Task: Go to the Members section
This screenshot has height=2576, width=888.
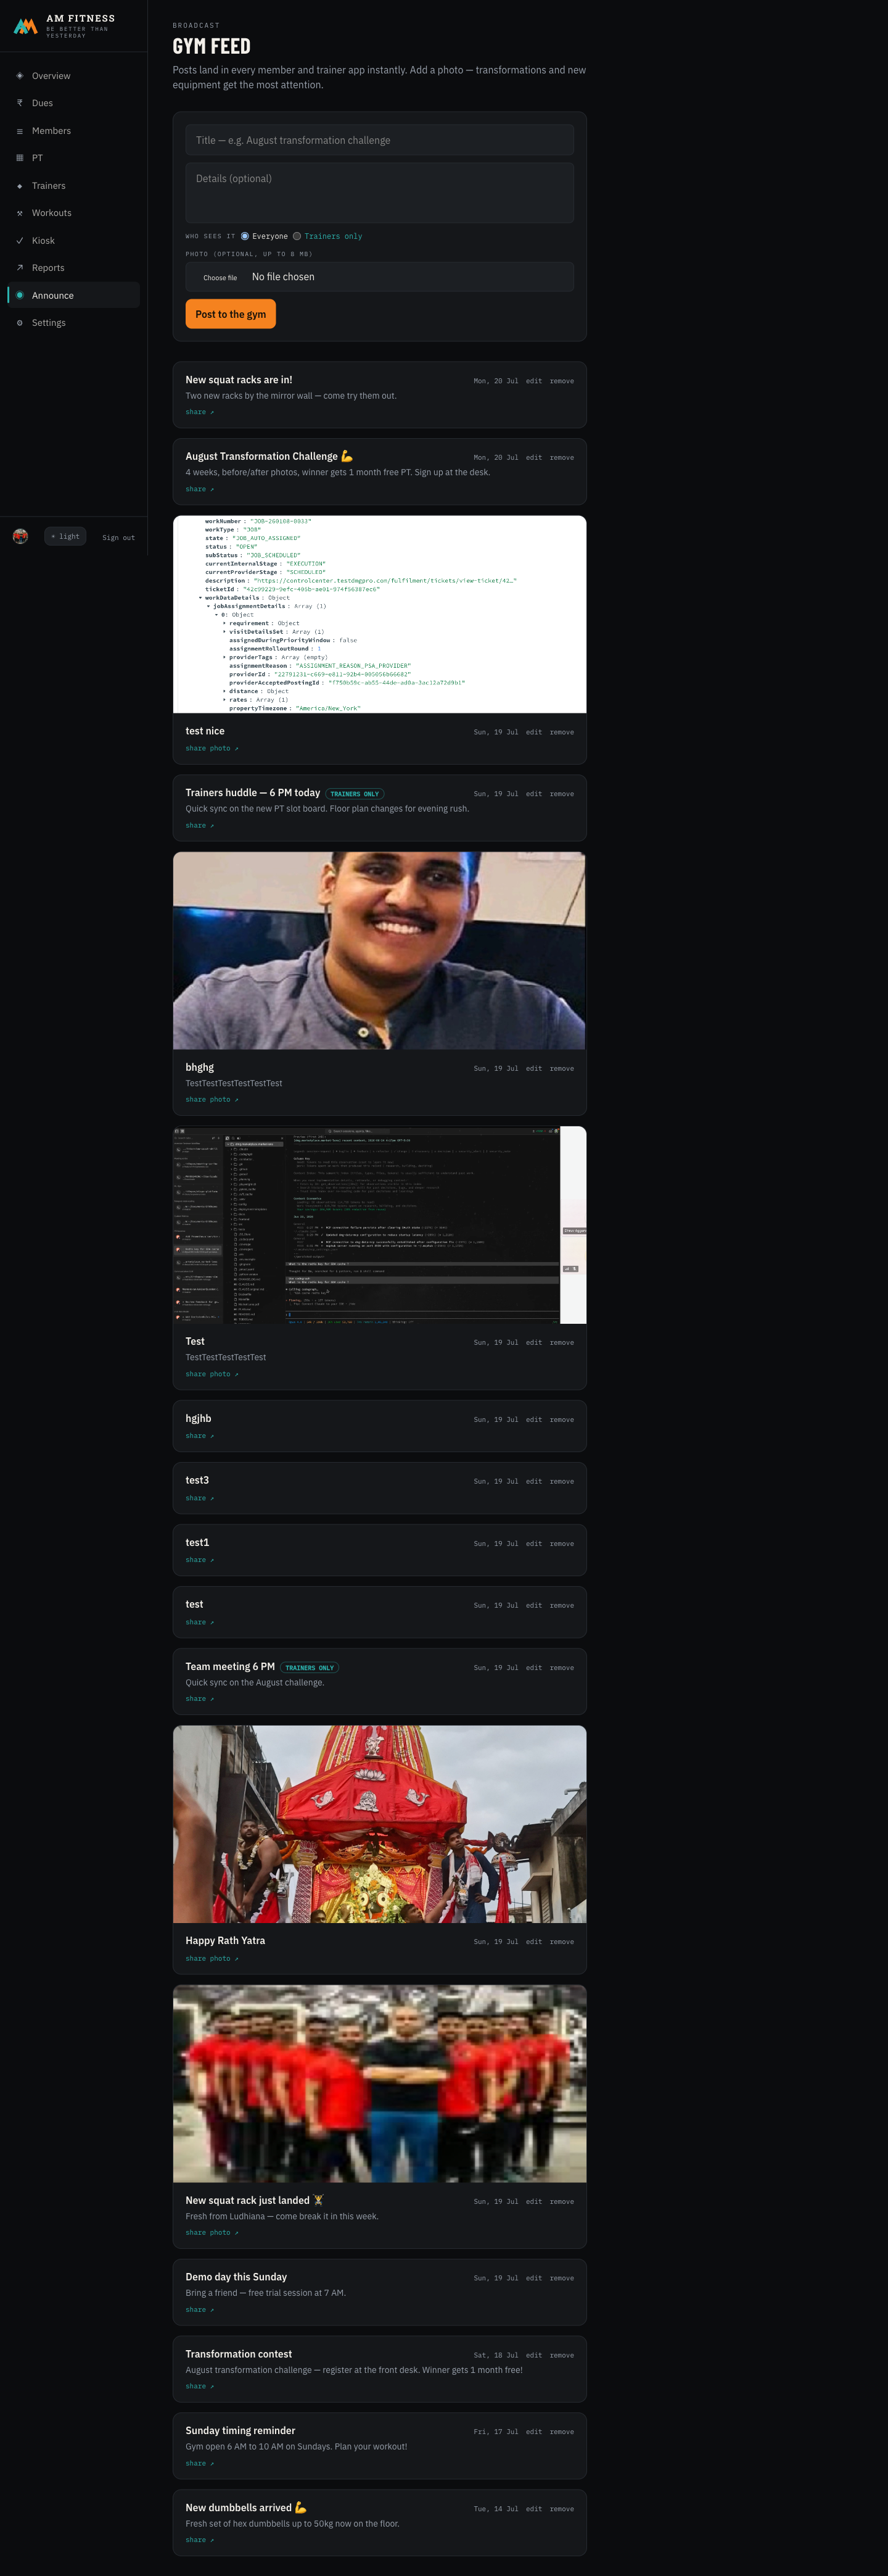Action: pos(74,131)
